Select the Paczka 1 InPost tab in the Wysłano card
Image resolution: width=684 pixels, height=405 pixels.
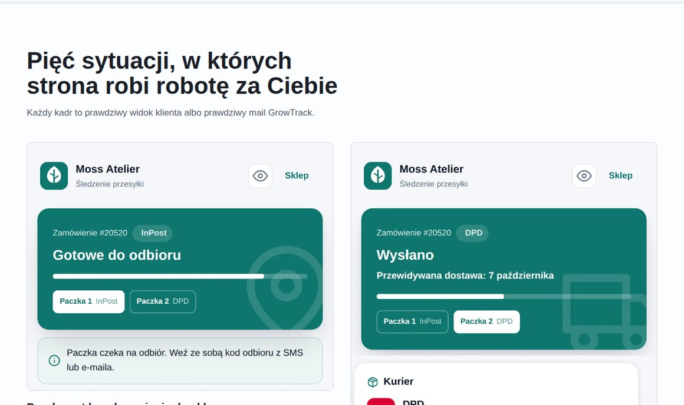coord(412,321)
